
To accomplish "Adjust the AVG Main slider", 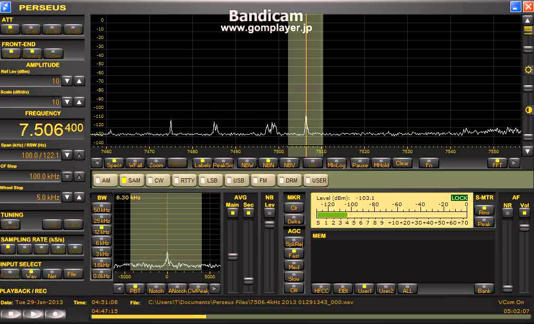I will pyautogui.click(x=233, y=256).
